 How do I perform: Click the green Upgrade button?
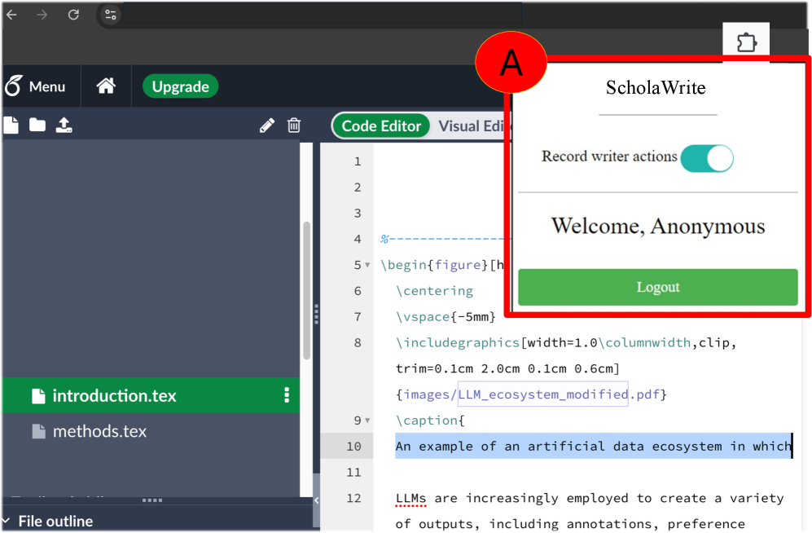pyautogui.click(x=180, y=86)
